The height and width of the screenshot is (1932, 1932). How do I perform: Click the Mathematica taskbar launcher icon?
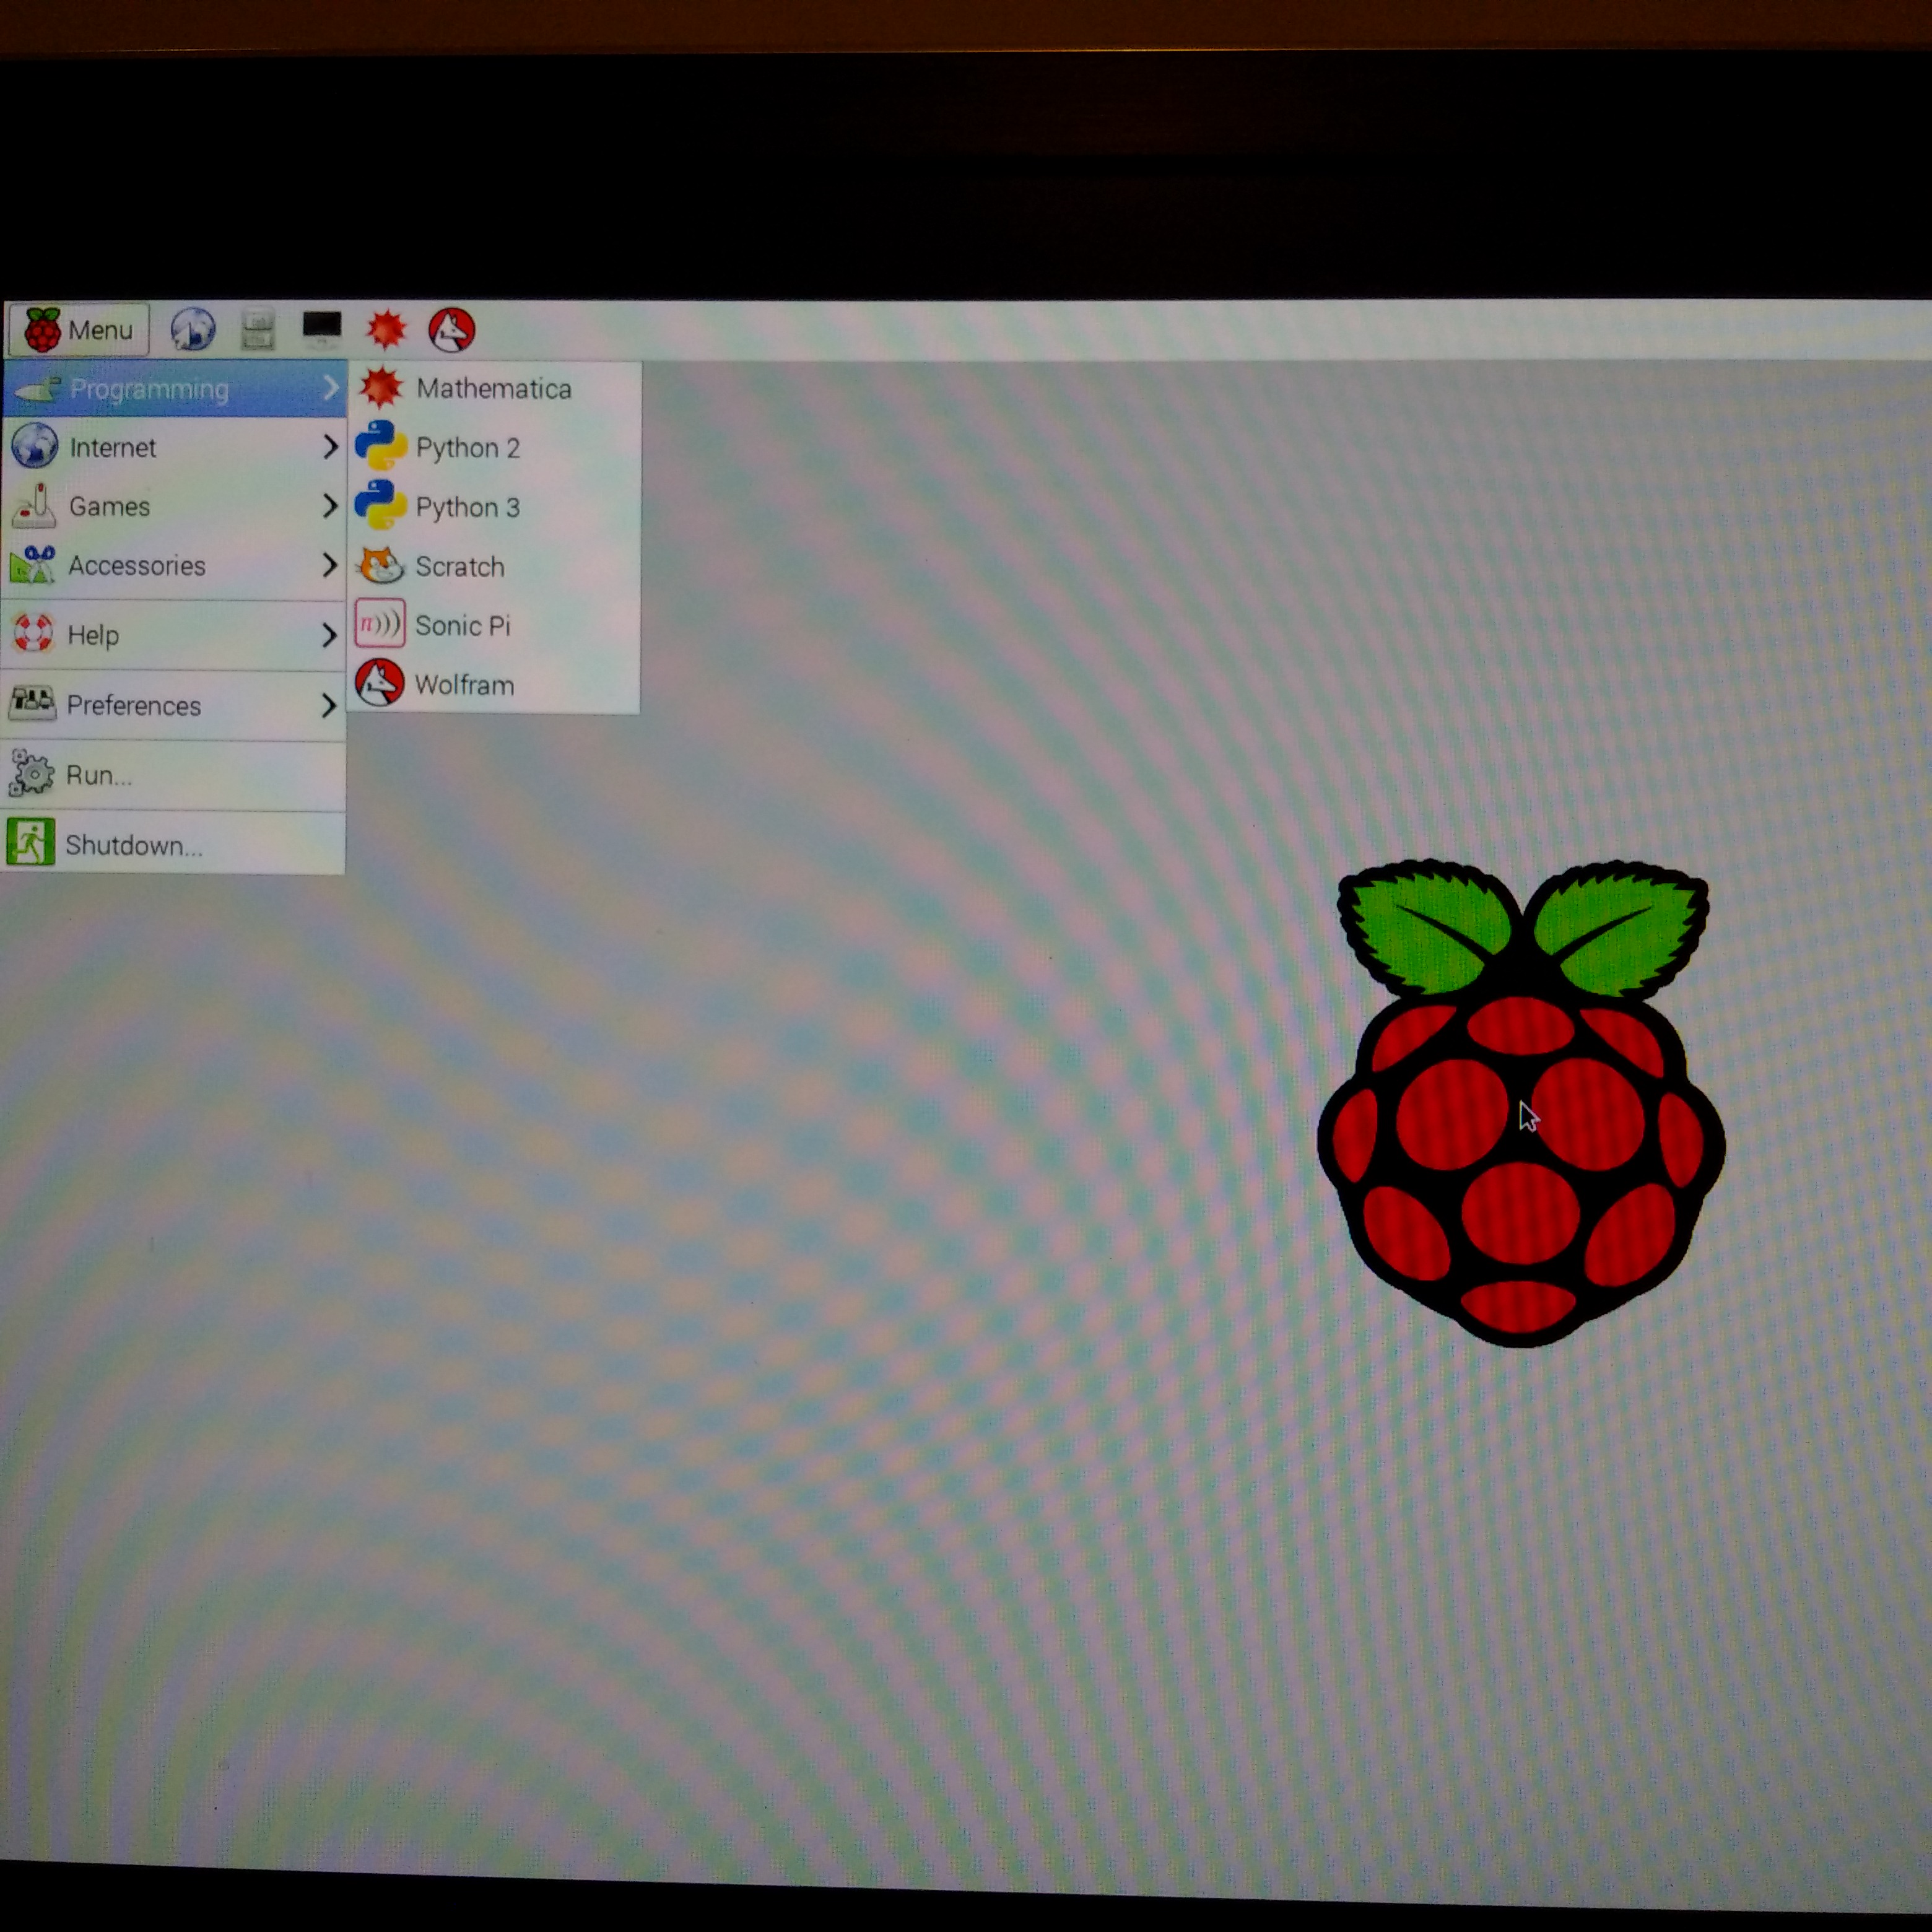pos(386,329)
